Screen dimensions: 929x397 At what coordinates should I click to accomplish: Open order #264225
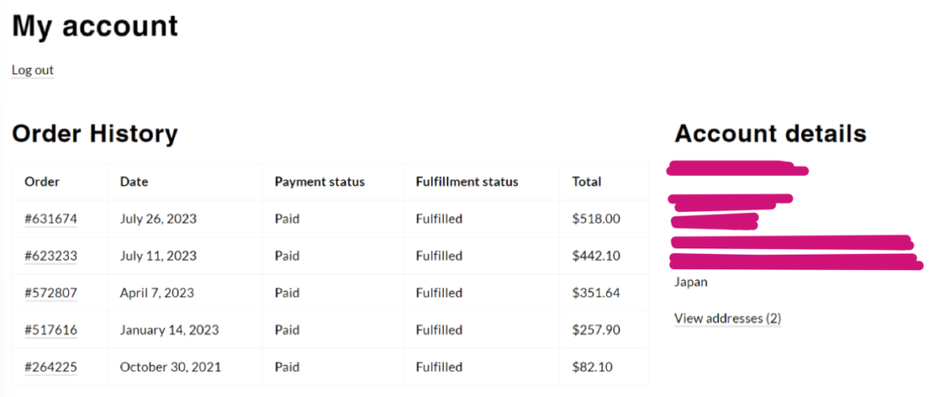pos(51,367)
